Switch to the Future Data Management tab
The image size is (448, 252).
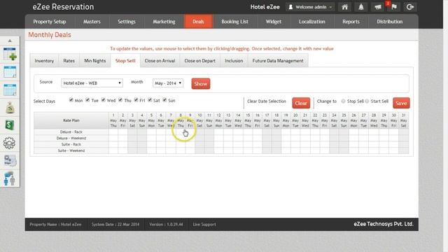[278, 61]
